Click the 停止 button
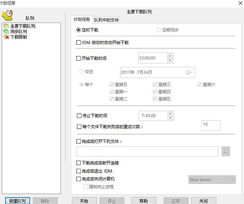The width and height of the screenshot is (244, 204). click(x=112, y=201)
